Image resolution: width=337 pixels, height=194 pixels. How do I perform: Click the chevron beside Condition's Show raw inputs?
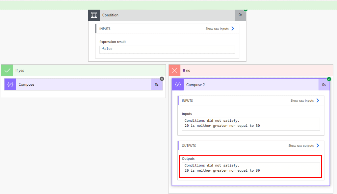coord(233,29)
